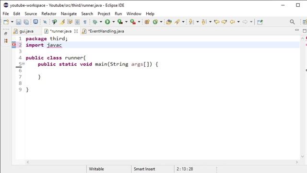Click the vertical scrollbar down arrow
This screenshot has width=307, height=173.
[x=302, y=156]
